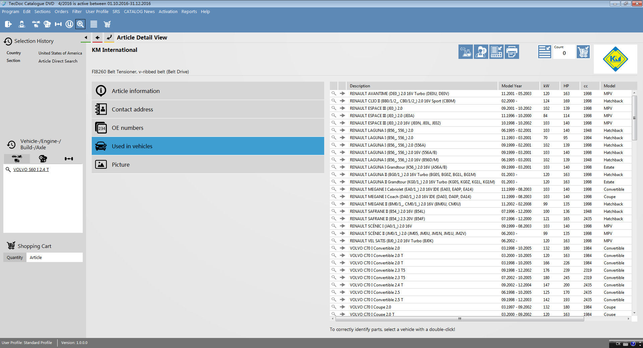Open the Sections menu
The width and height of the screenshot is (643, 348).
[x=43, y=11]
